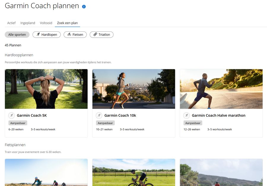Open the Ingepland tab
Screen dimensions: 267x186
coord(28,23)
